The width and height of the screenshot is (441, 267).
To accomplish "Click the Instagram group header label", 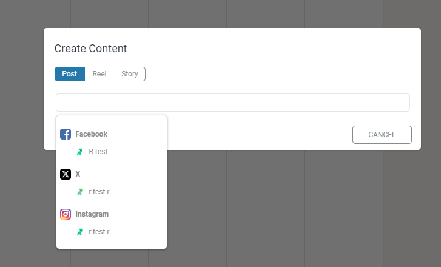I will click(92, 214).
